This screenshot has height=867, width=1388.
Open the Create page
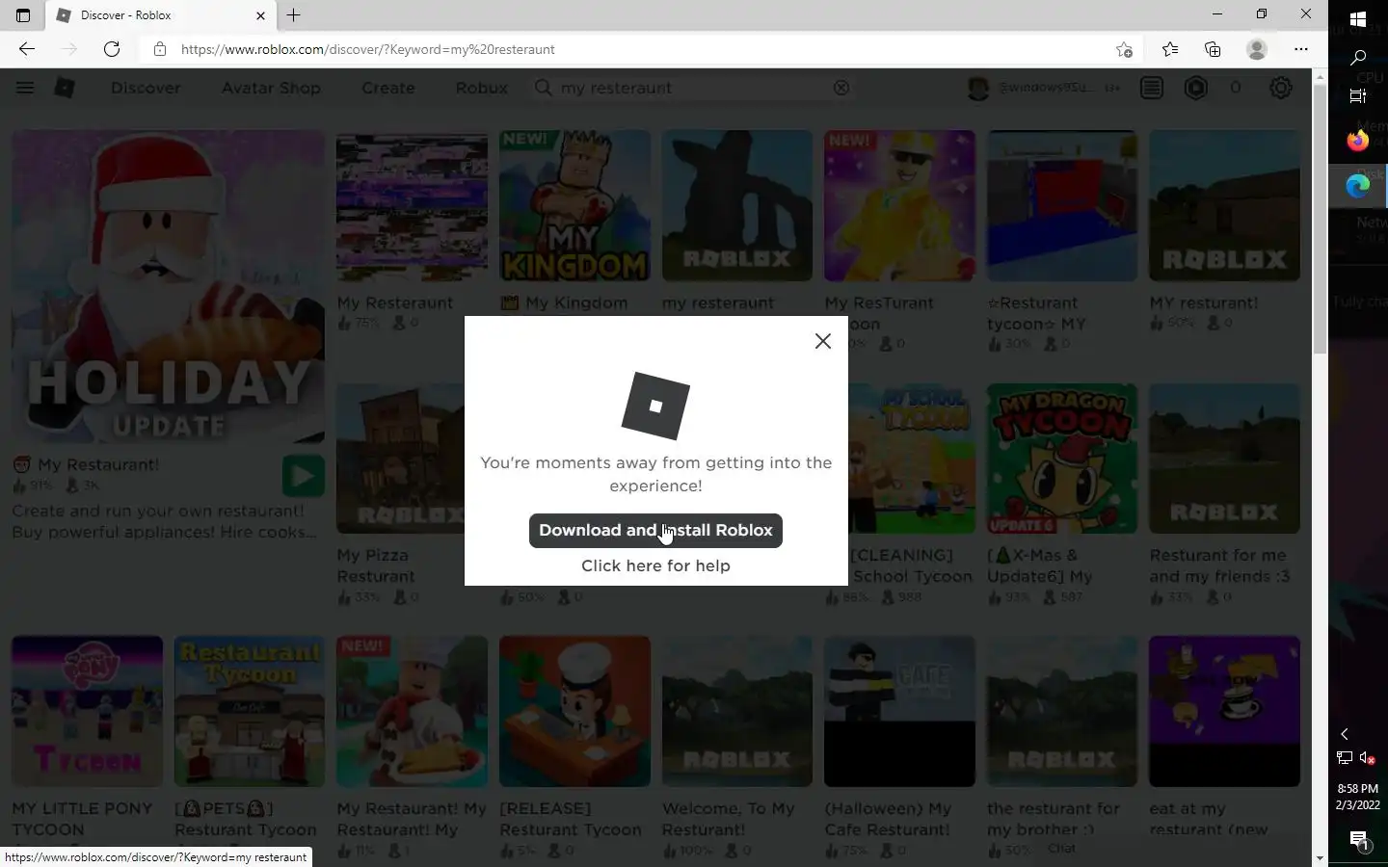coord(388,88)
